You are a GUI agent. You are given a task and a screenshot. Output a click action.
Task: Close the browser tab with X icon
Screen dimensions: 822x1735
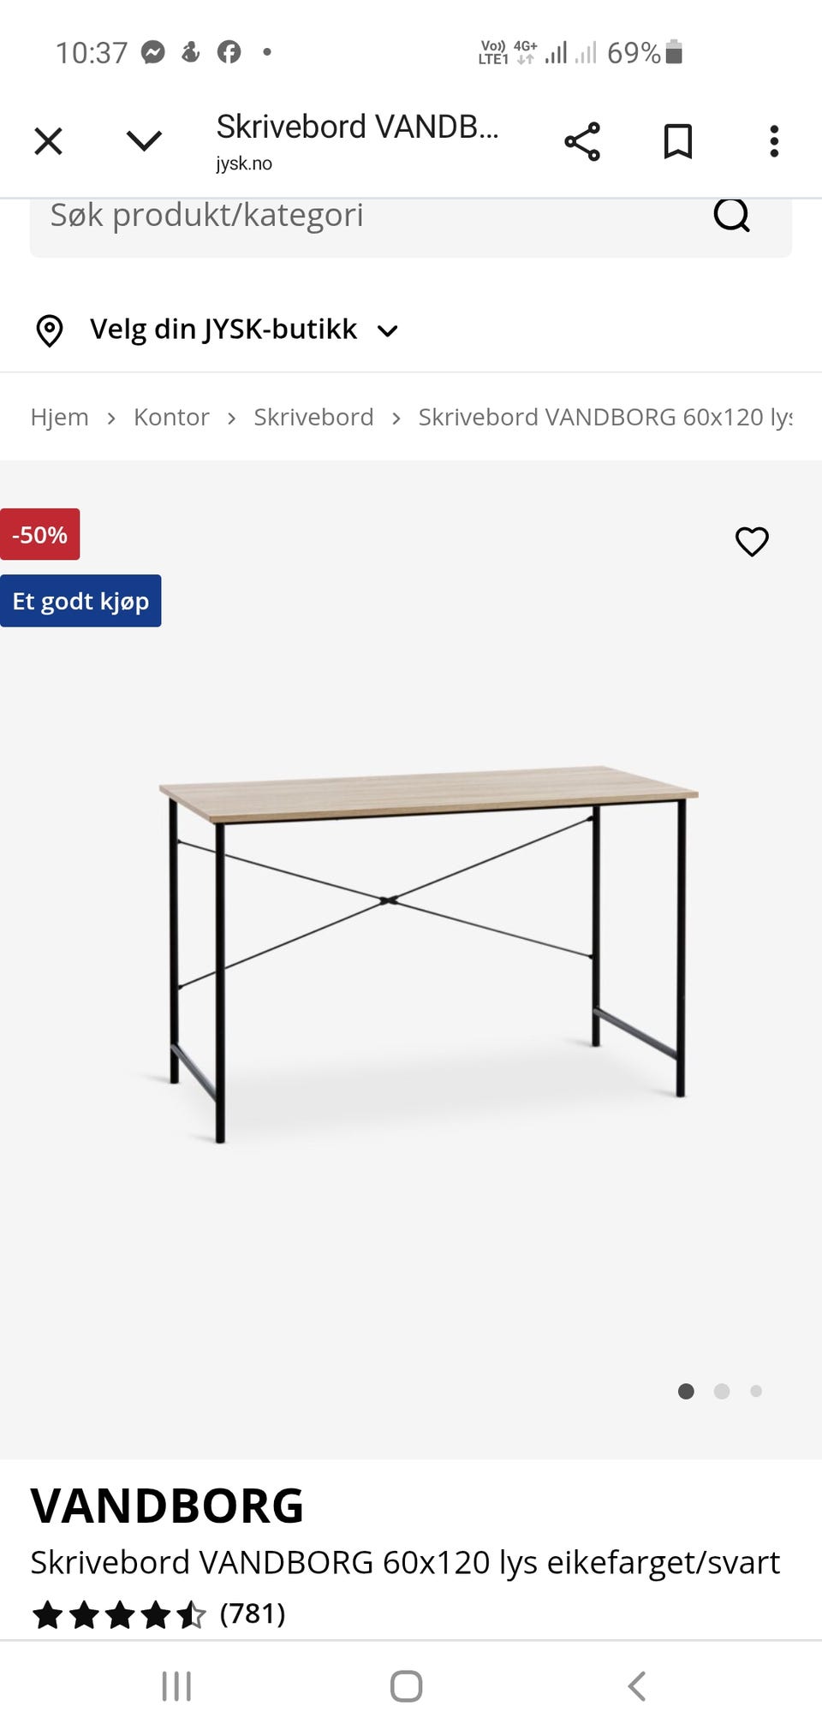(x=48, y=141)
